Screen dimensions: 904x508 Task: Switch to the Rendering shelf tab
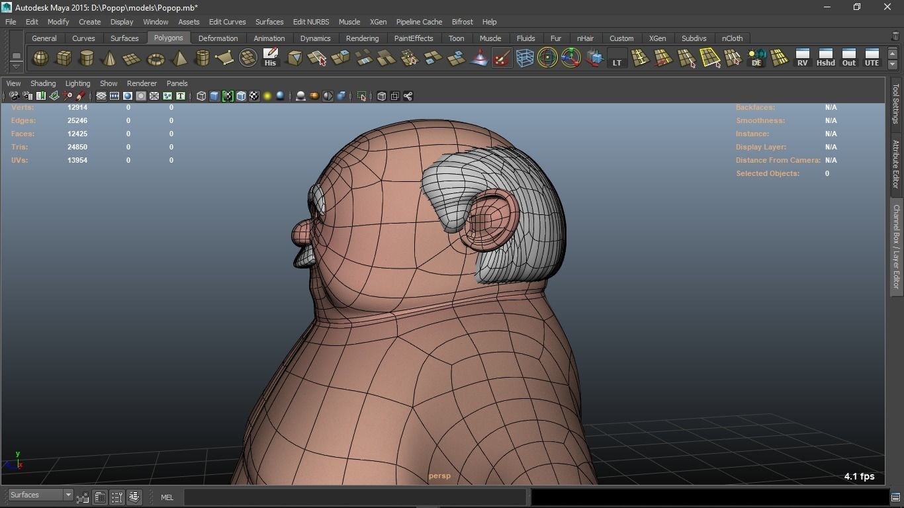[x=362, y=38]
